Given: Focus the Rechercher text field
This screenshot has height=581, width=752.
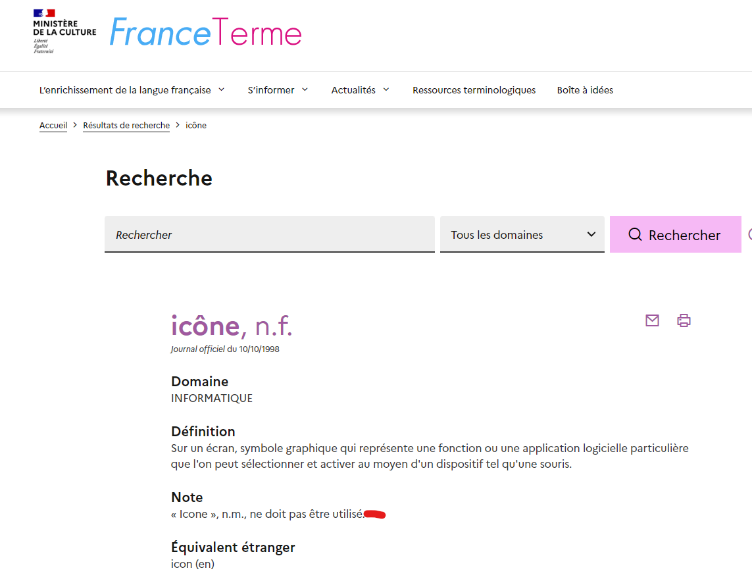Looking at the screenshot, I should 270,234.
